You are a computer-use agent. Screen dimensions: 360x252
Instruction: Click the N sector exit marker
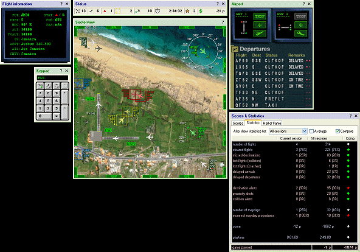tap(150, 27)
